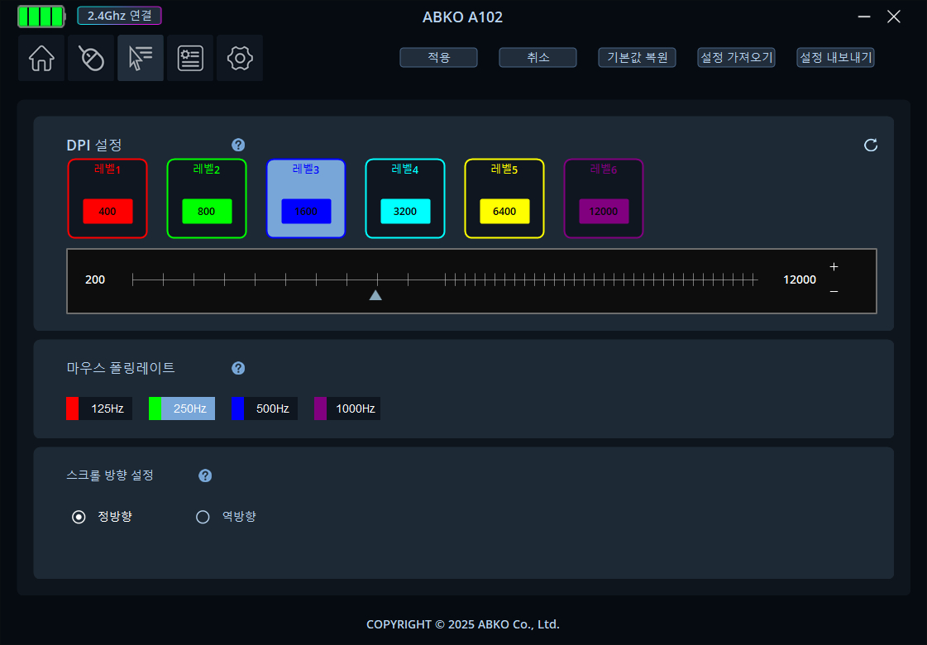Click the 12000 maximum DPI label
Screen dimensions: 927x645
(800, 279)
